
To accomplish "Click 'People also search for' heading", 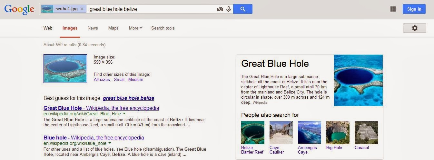I will (270, 115).
